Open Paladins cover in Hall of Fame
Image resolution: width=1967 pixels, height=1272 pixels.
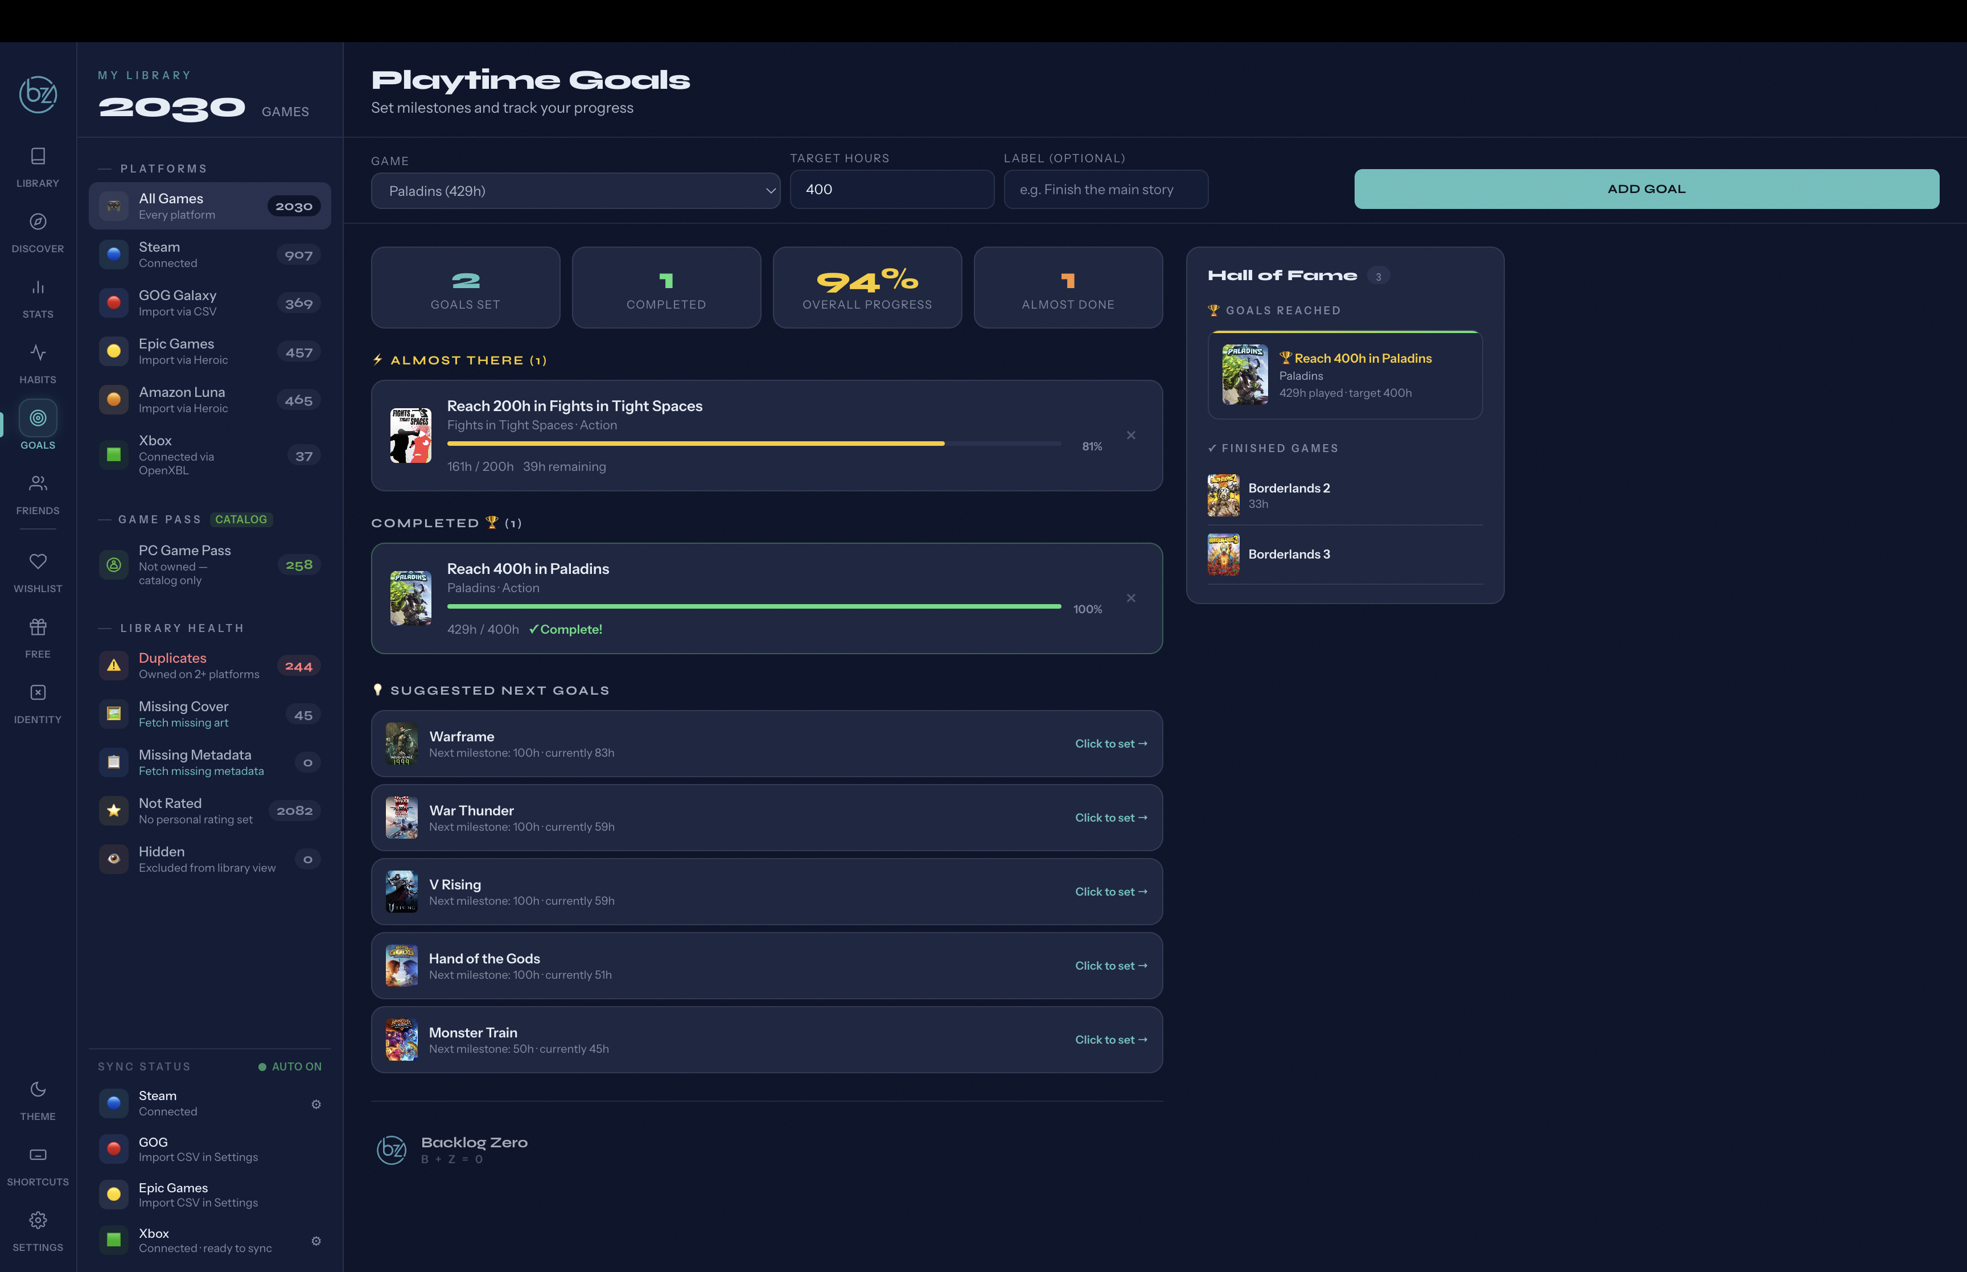pos(1245,374)
